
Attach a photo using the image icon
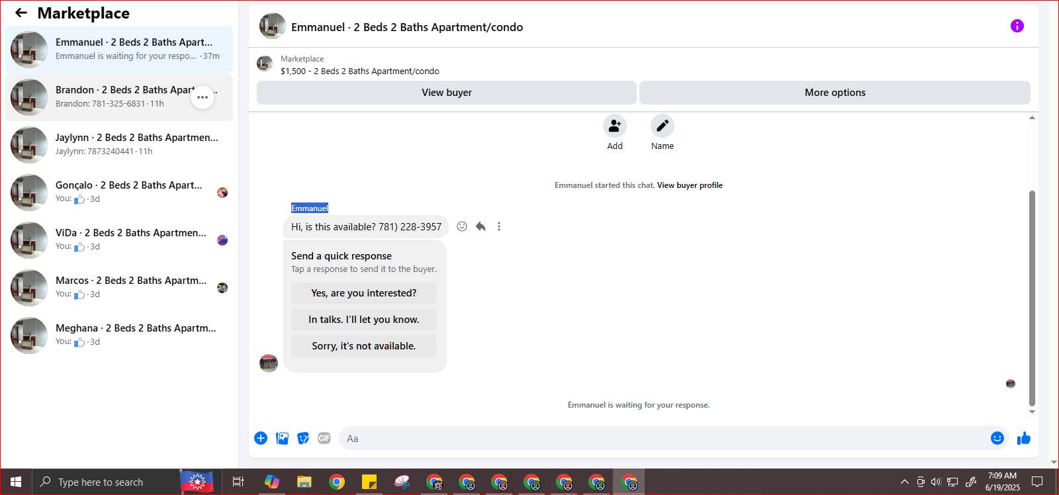(282, 438)
